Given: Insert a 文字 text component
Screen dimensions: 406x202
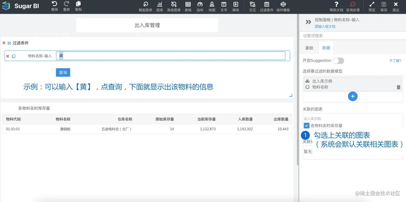Looking at the screenshot, I should click(x=224, y=7).
